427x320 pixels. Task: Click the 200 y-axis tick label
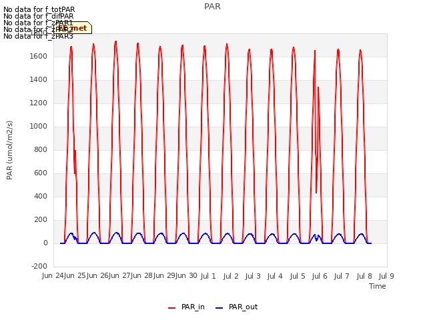click(x=41, y=220)
